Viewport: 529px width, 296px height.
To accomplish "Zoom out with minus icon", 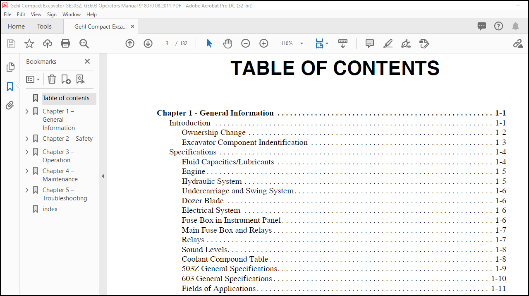I will 246,43.
